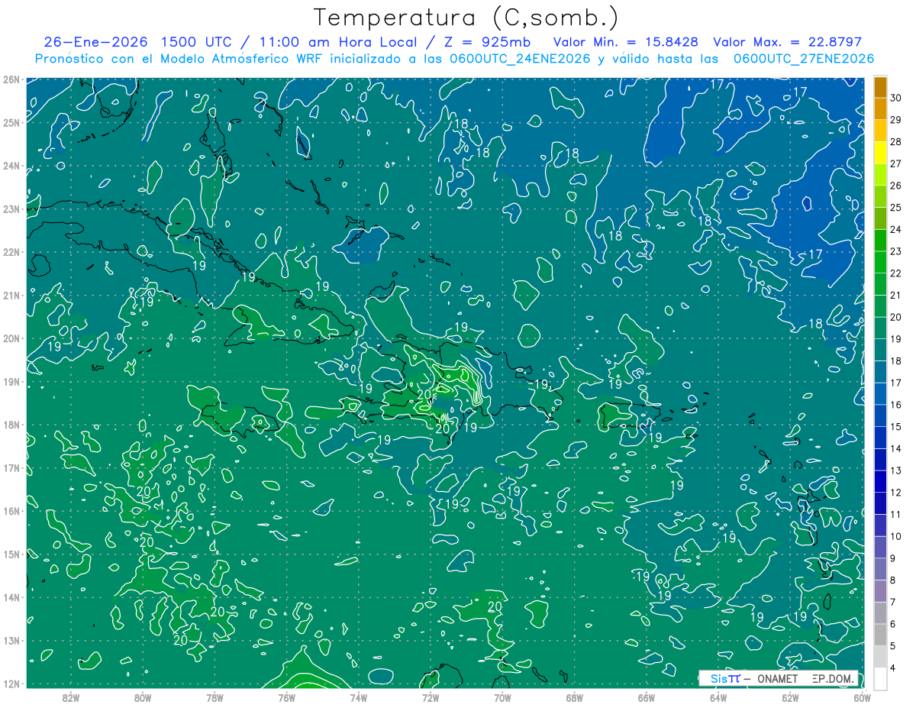This screenshot has height=708, width=916.
Task: Click the "1500 UTC" time text
Action: (x=197, y=42)
